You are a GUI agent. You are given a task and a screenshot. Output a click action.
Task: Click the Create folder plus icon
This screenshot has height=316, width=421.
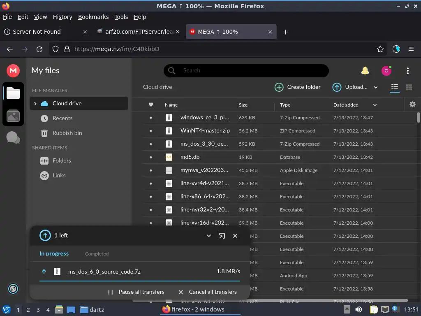[279, 87]
